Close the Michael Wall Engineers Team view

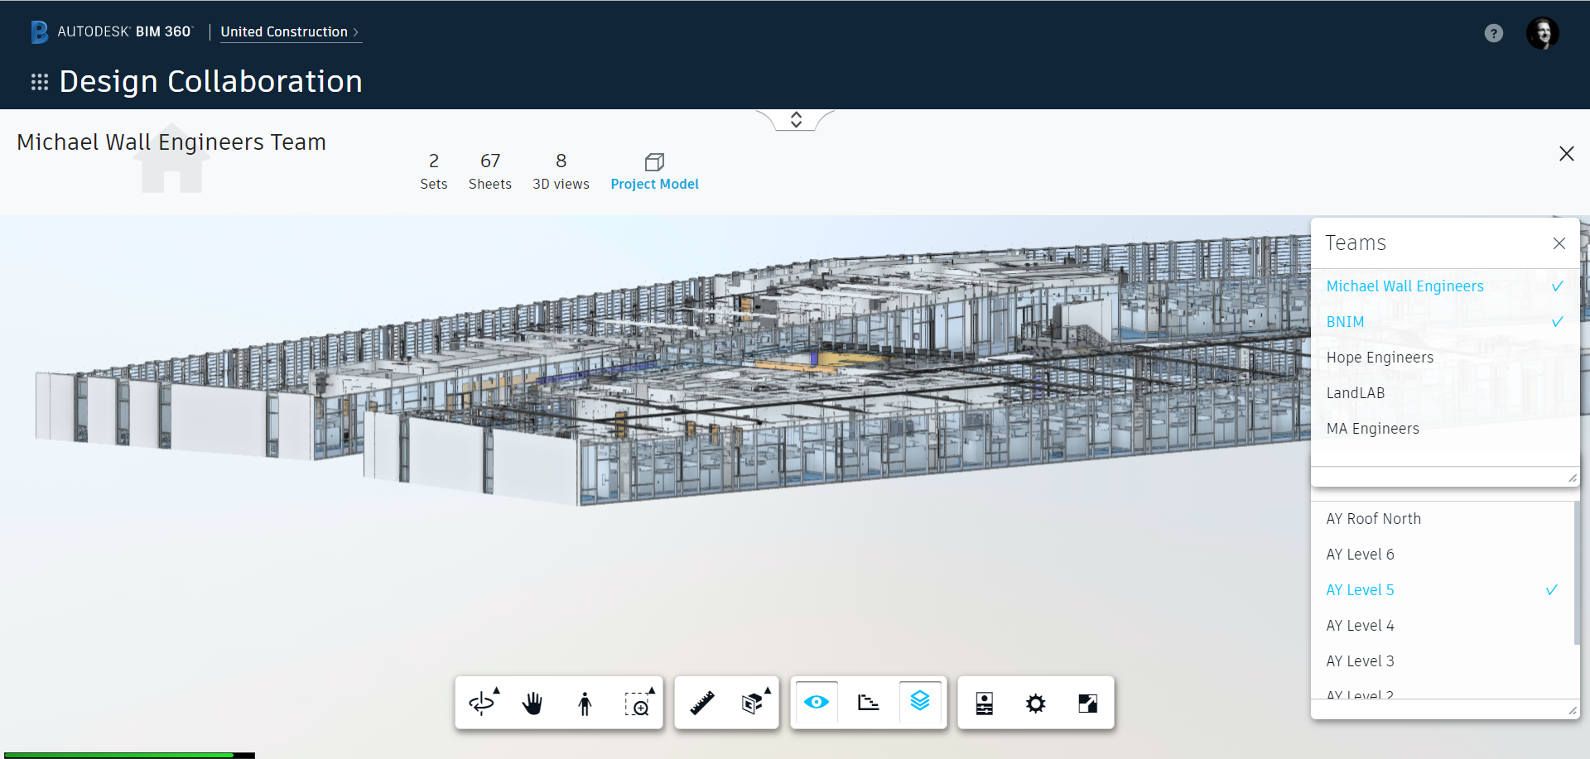1566,154
